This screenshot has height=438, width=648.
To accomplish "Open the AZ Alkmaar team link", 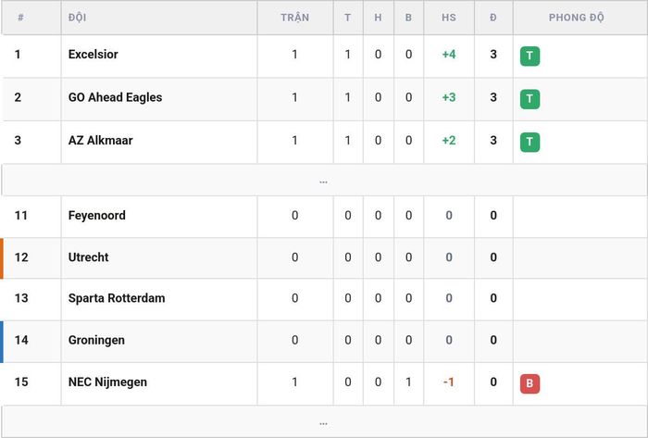I will 100,141.
